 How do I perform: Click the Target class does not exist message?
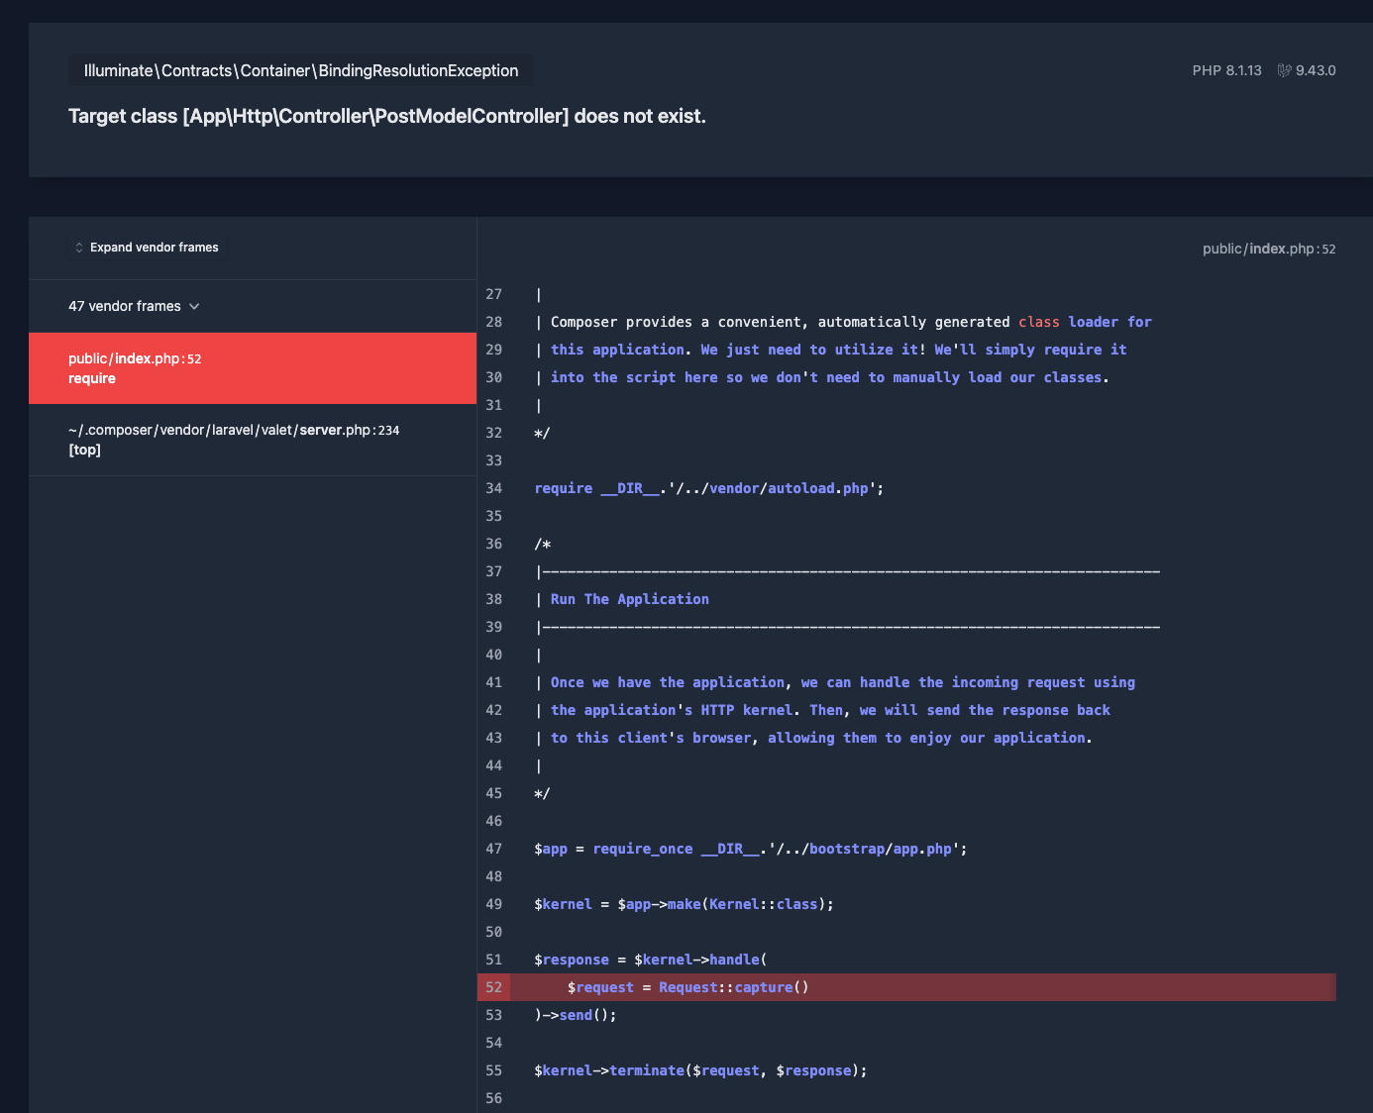point(387,116)
